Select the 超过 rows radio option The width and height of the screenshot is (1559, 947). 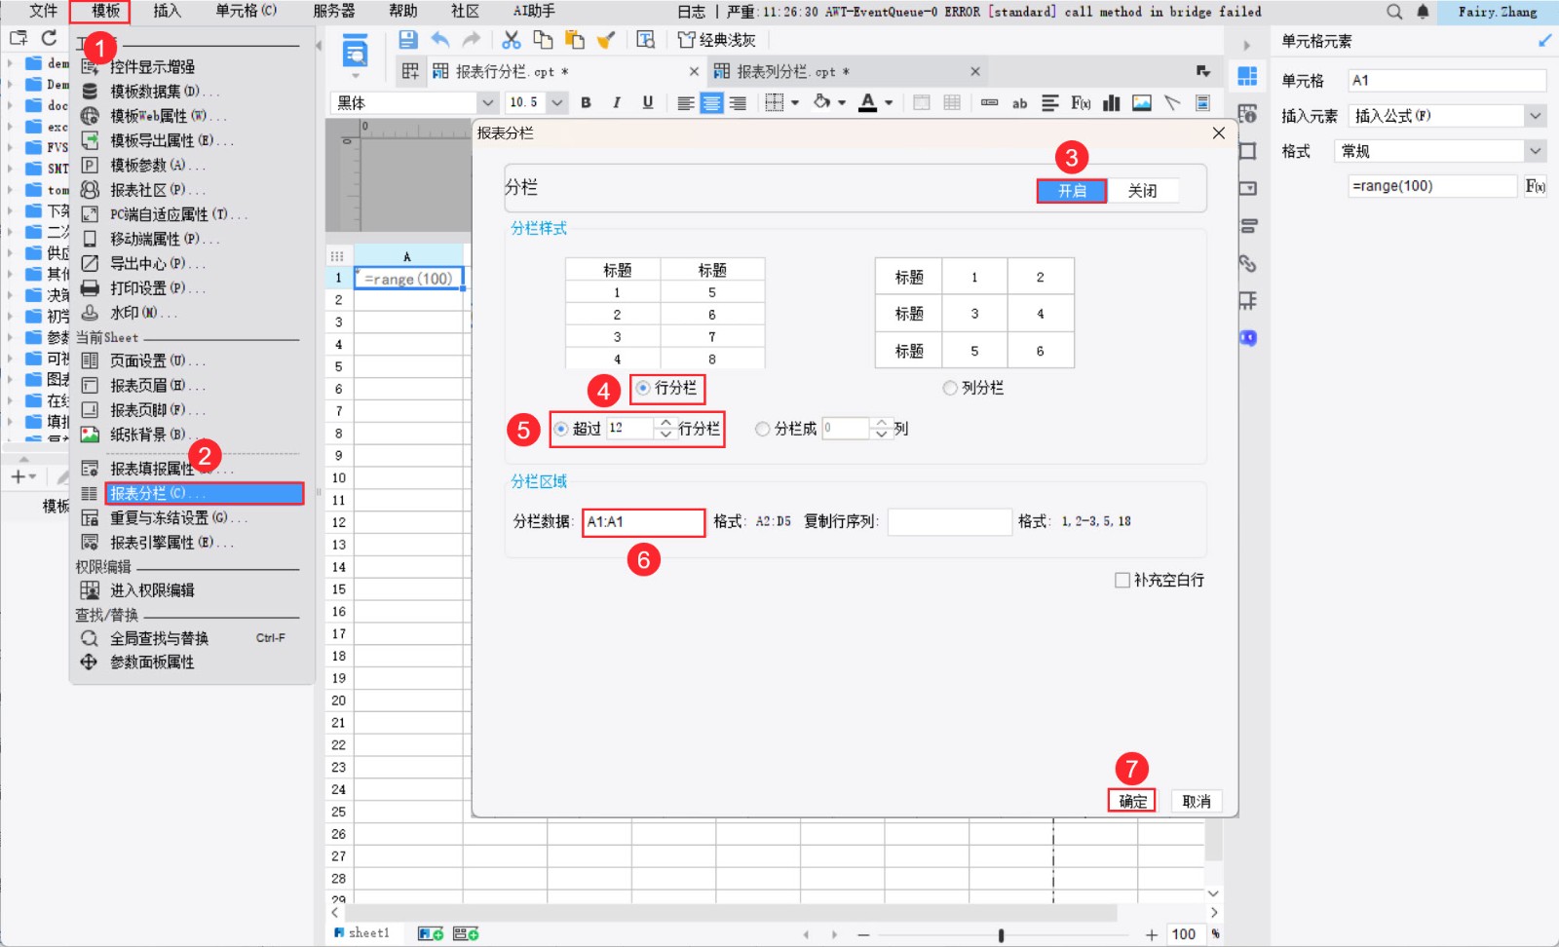click(x=561, y=429)
